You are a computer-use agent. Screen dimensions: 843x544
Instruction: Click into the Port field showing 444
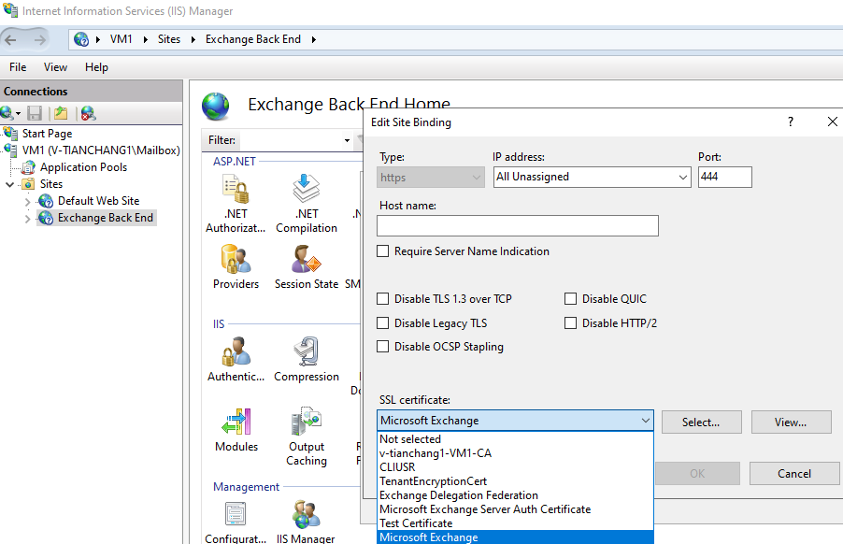(x=724, y=177)
